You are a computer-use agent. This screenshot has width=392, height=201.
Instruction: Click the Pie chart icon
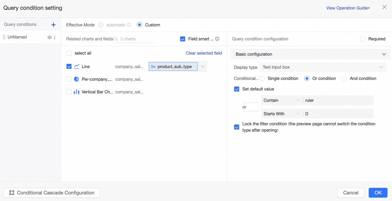tap(77, 79)
